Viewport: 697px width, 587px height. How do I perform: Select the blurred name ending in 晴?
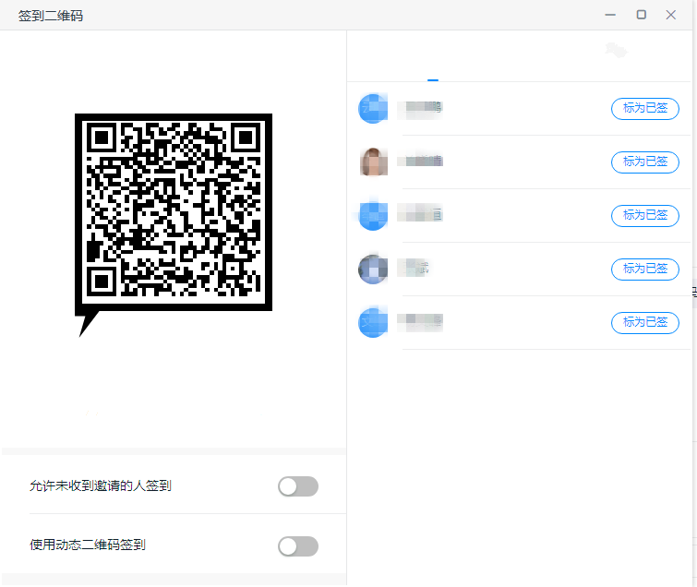pyautogui.click(x=420, y=161)
